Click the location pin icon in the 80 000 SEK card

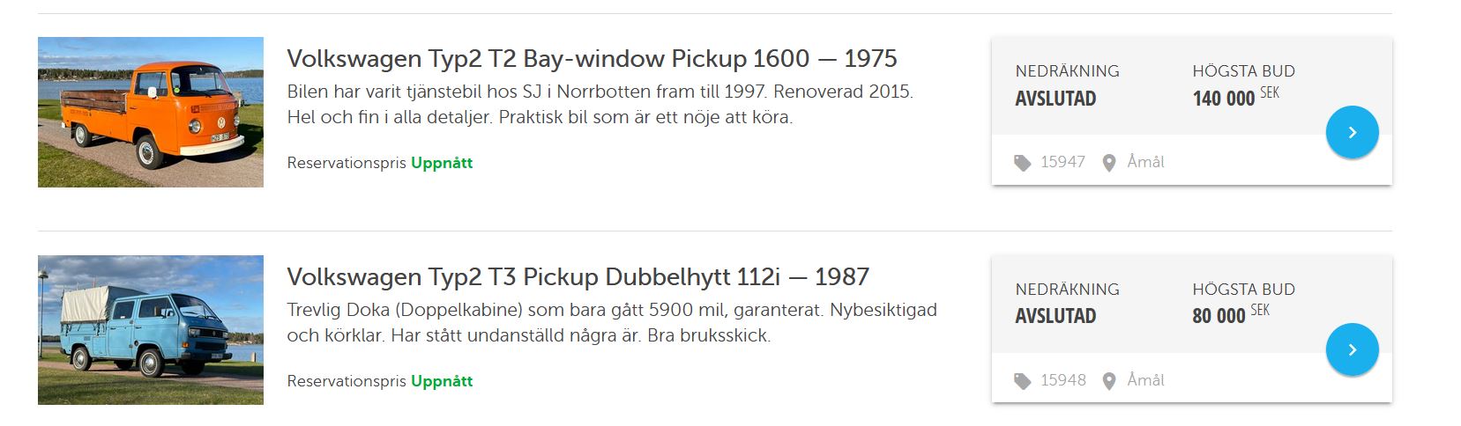coord(1109,381)
